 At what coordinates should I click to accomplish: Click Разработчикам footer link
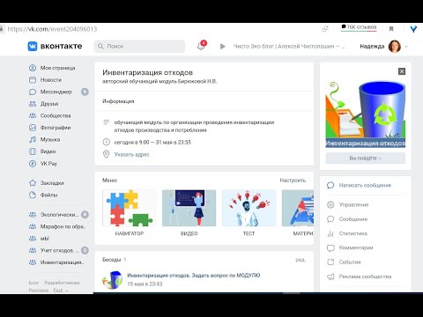[x=62, y=283]
